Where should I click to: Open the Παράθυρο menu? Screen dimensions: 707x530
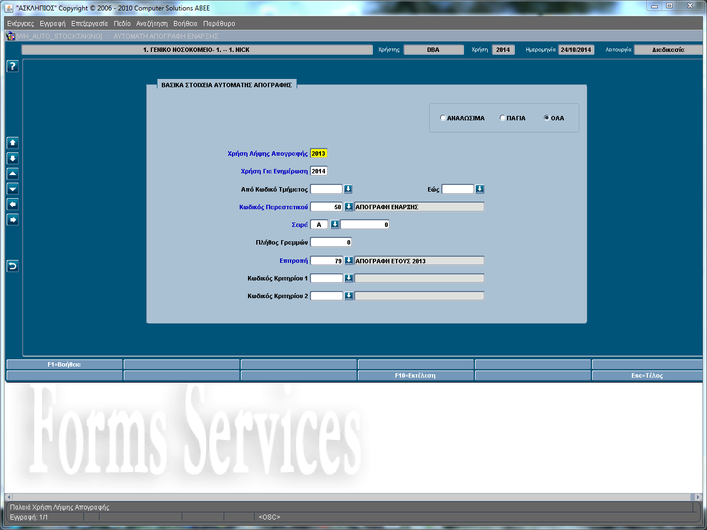pyautogui.click(x=219, y=24)
